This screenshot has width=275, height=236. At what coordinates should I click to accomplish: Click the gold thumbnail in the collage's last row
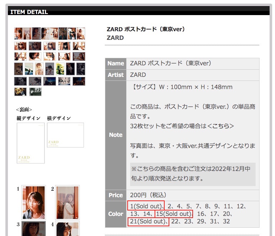pyautogui.click(x=20, y=92)
